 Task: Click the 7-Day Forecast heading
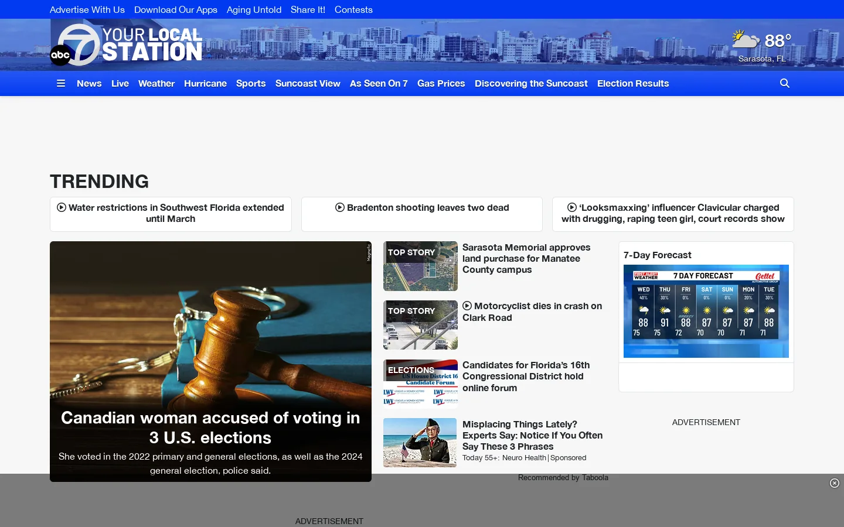point(658,255)
